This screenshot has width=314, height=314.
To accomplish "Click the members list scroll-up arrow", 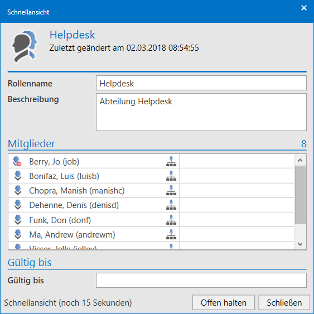I will pyautogui.click(x=300, y=161).
